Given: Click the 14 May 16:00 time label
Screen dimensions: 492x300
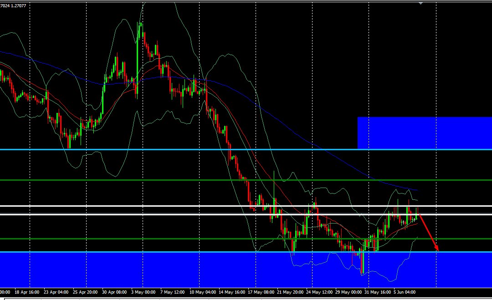Looking at the screenshot, I should (x=231, y=292).
